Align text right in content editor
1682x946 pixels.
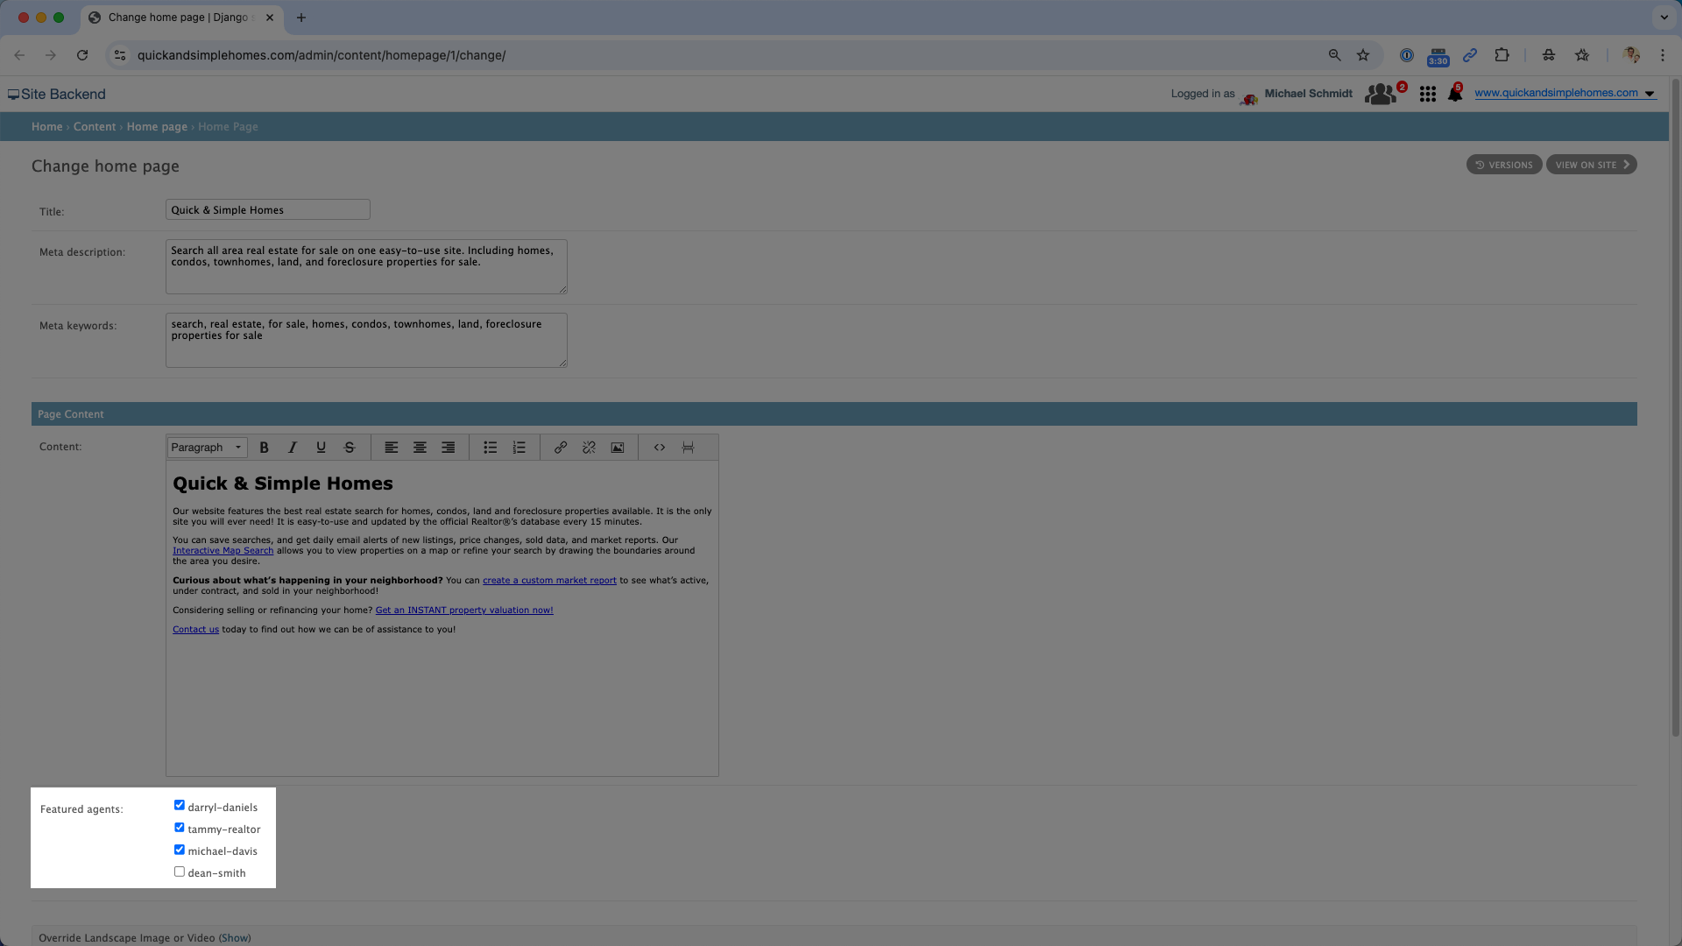point(449,448)
